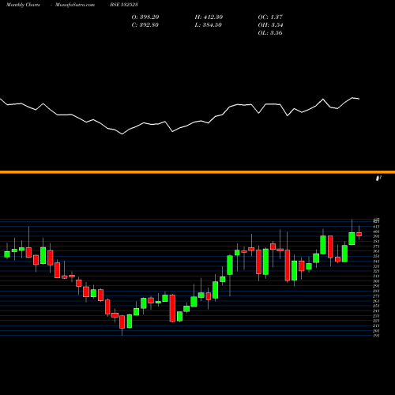Image resolution: width=395 pixels, height=395 pixels.
Task: Click the end point of the white line chart
Action: 359,99
